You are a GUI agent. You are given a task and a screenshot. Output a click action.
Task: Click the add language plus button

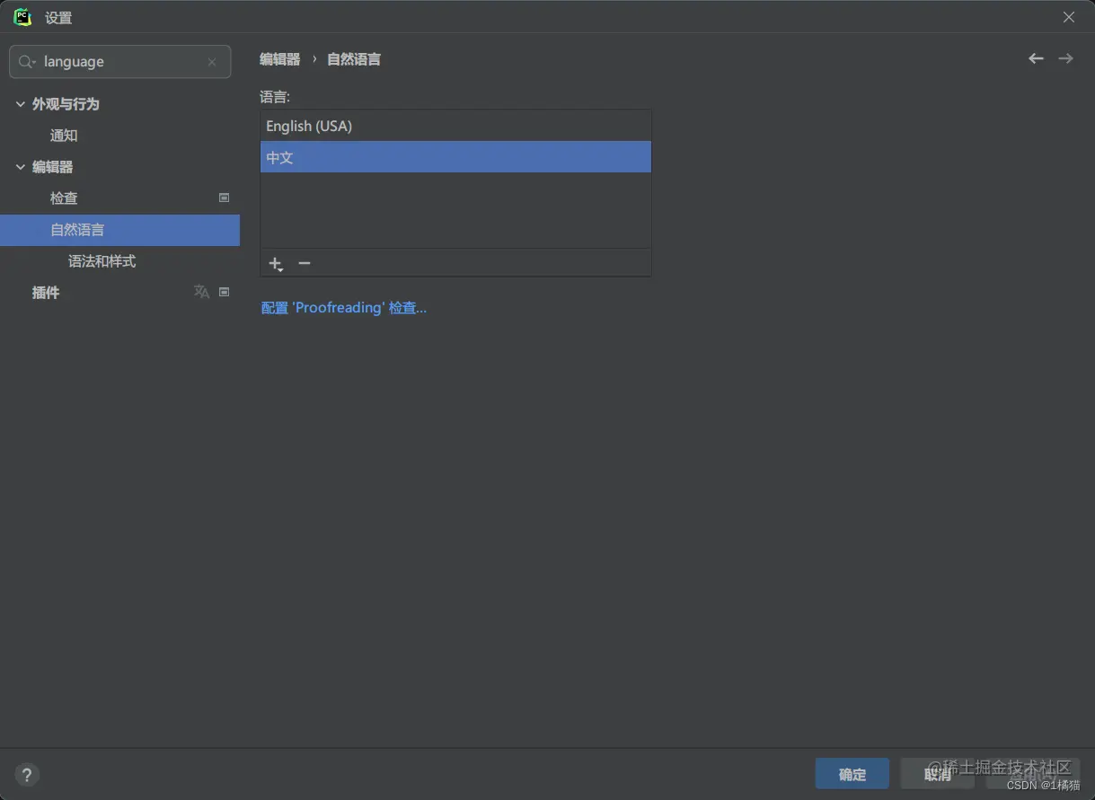276,263
